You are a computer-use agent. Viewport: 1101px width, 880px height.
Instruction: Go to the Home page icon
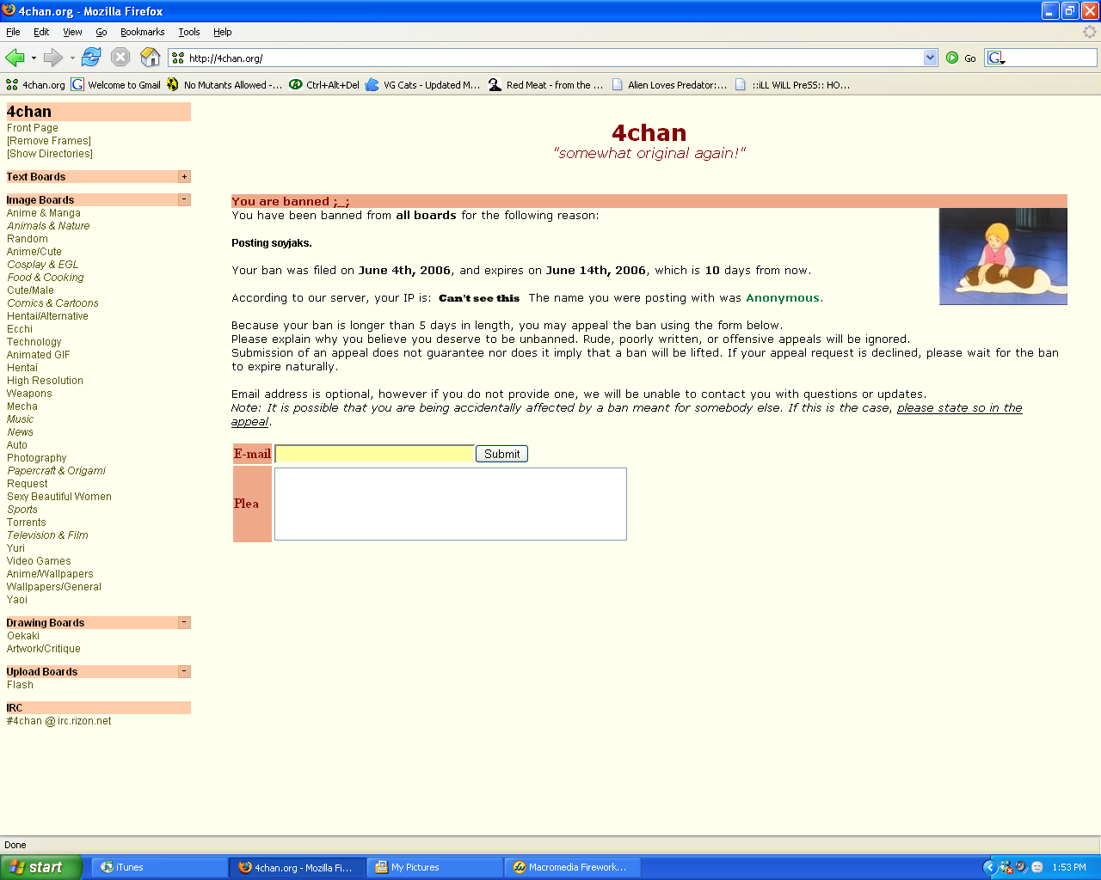point(151,58)
